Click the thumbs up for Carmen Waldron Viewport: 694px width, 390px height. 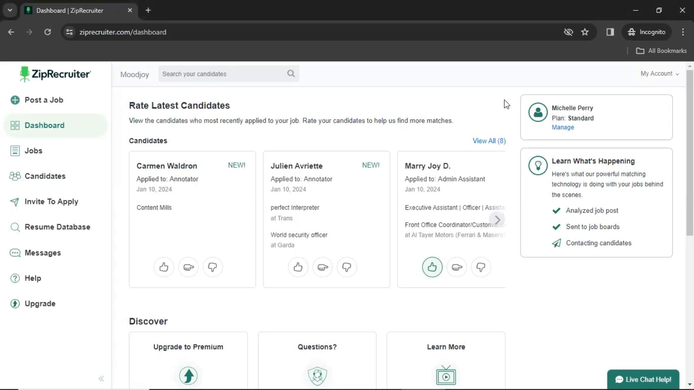point(164,267)
